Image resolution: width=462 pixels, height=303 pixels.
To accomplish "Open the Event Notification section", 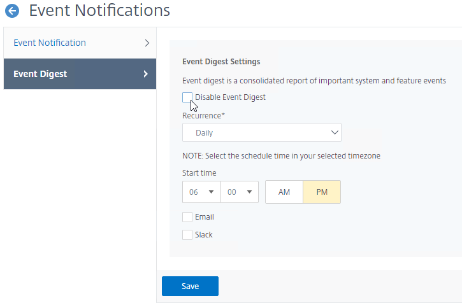I will (80, 43).
